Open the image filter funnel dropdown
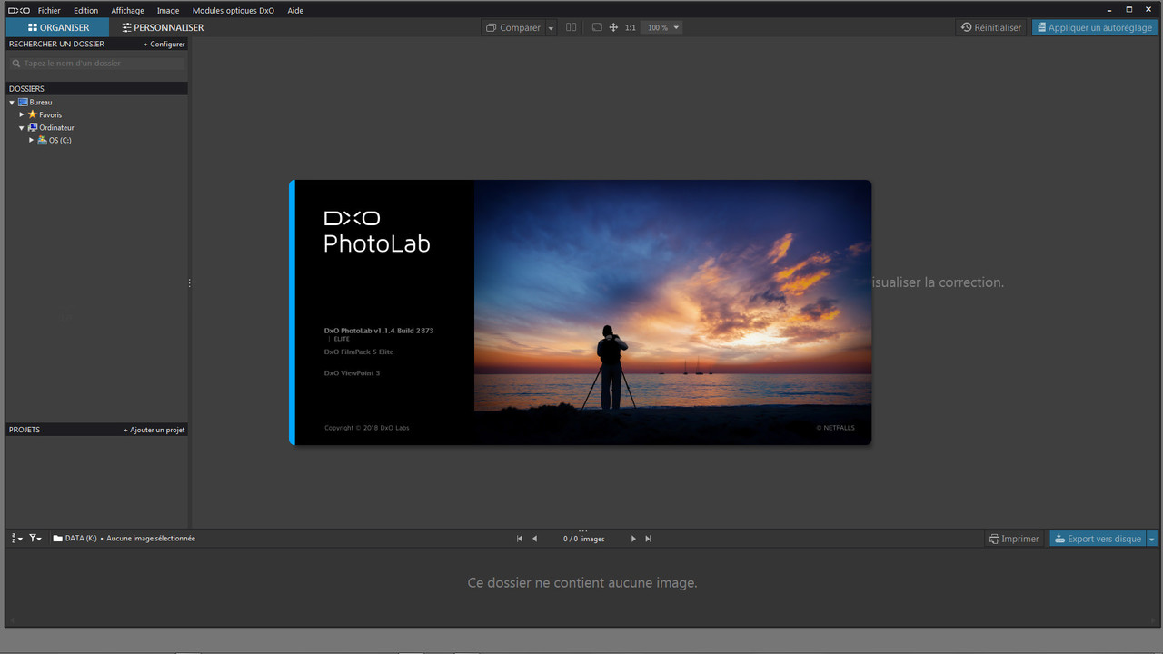 35,539
